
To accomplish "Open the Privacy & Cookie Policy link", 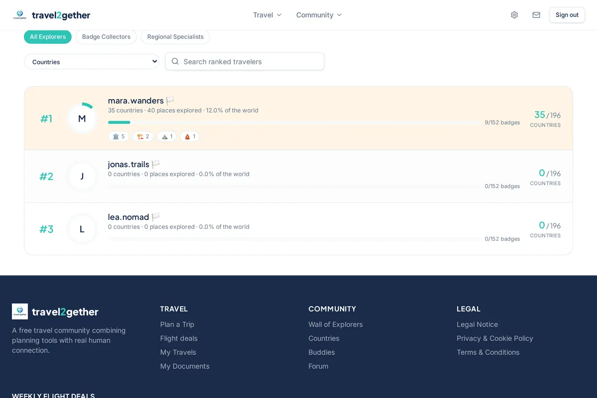I will click(495, 338).
